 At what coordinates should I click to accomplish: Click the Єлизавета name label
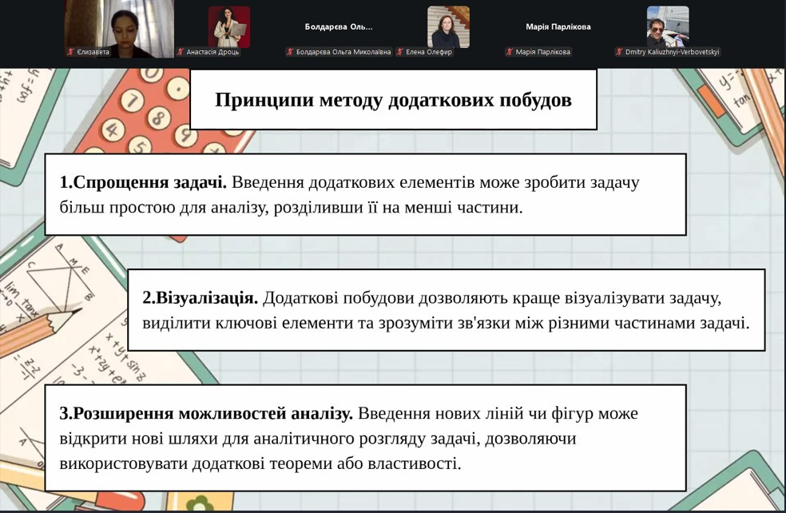[x=93, y=52]
